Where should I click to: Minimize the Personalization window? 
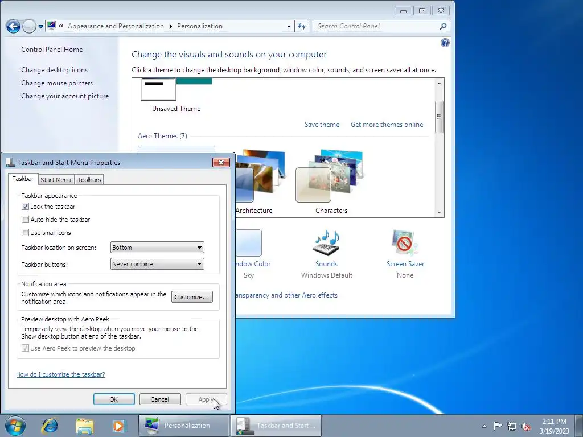pos(403,11)
